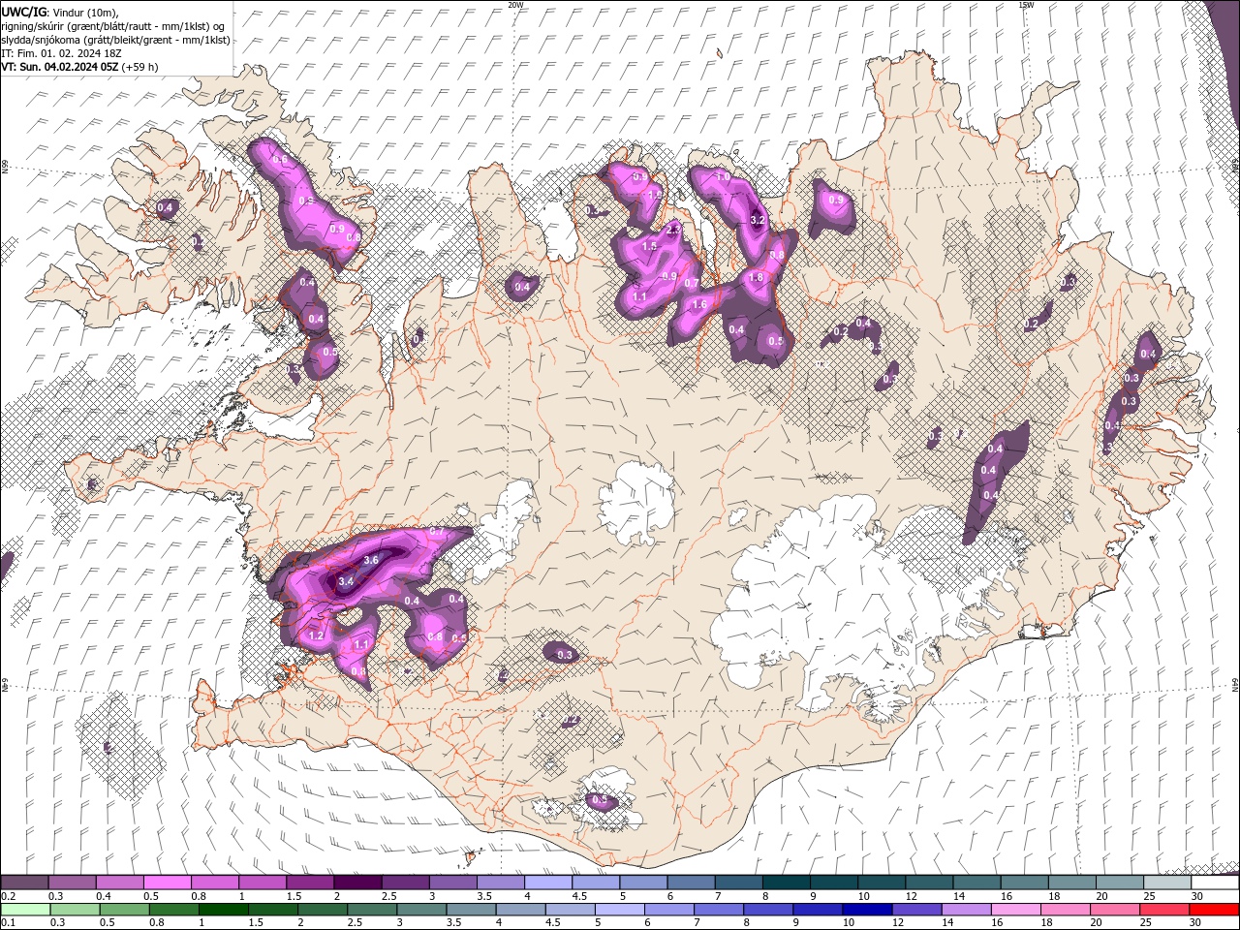Click the 'slydda/snjókoma' legend description line

(115, 40)
